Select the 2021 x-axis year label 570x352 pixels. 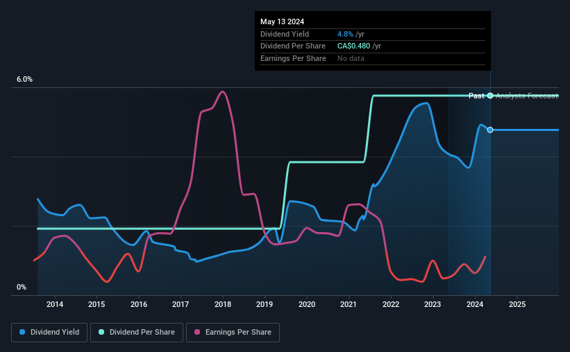pyautogui.click(x=349, y=304)
